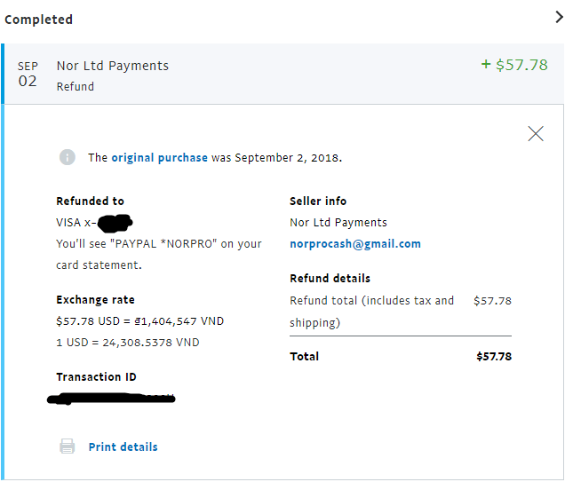Click the Seller info heading
565x482 pixels.
(x=318, y=201)
